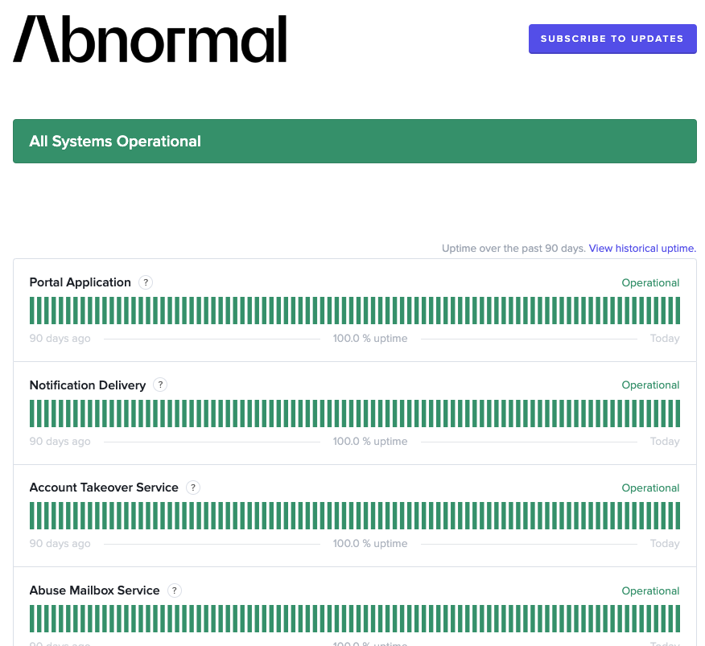Open the View historical uptime link
The width and height of the screenshot is (705, 646).
[642, 248]
